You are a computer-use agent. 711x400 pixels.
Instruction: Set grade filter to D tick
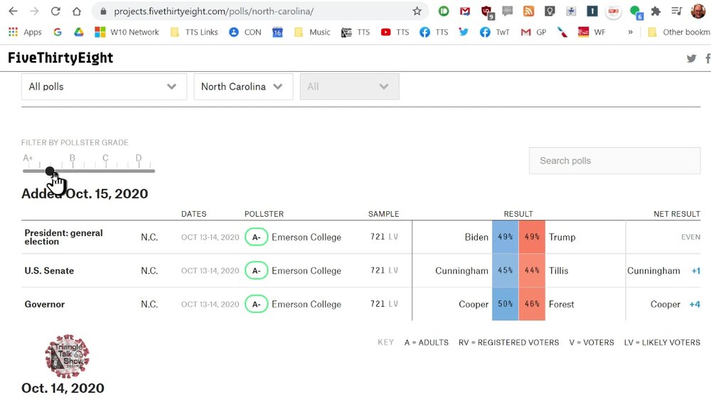(x=139, y=165)
